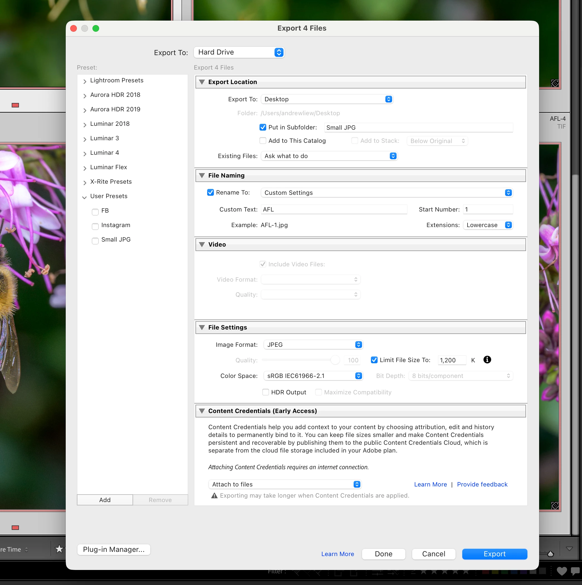This screenshot has height=585, width=582.
Task: Enable Add to This Catalog checkbox
Action: tap(263, 141)
